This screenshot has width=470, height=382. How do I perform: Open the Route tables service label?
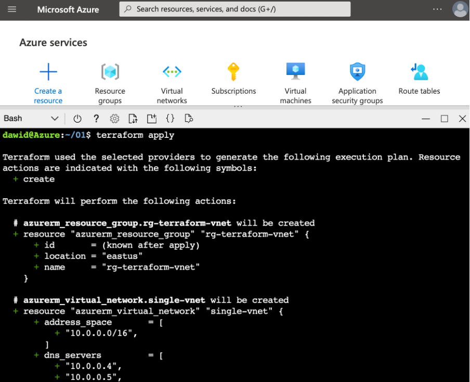420,91
